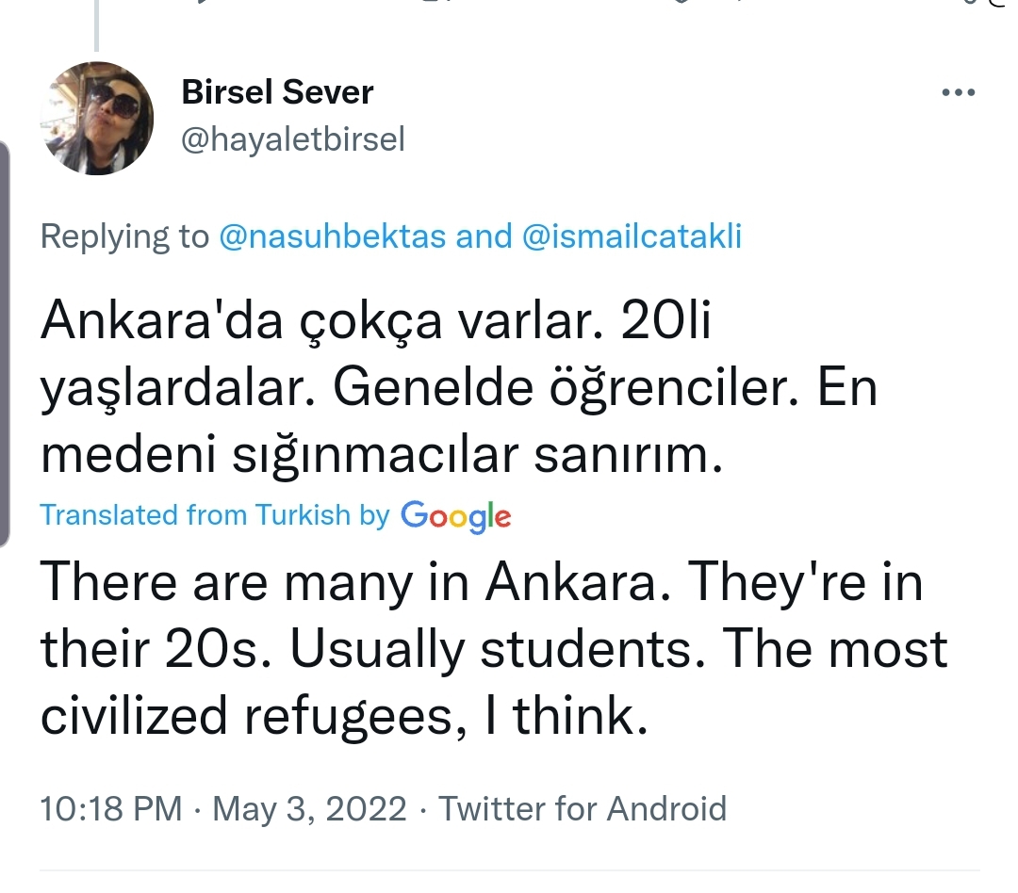Tap the "Twitter for Android" source label
The width and height of the screenshot is (1018, 893).
(x=583, y=809)
